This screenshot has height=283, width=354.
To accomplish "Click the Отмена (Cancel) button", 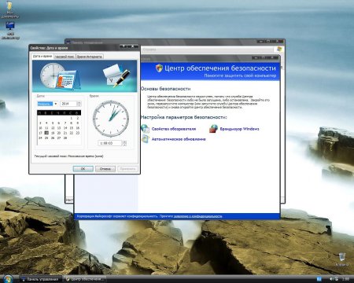I will tap(105, 169).
